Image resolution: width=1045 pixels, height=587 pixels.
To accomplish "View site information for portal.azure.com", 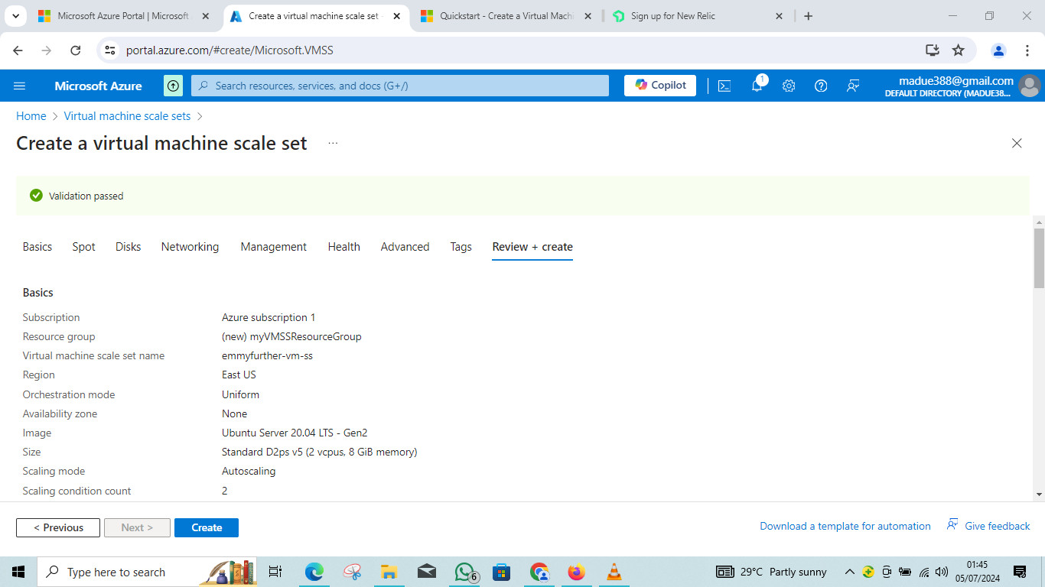I will 110,50.
